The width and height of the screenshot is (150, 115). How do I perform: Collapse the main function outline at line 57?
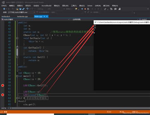[17, 76]
